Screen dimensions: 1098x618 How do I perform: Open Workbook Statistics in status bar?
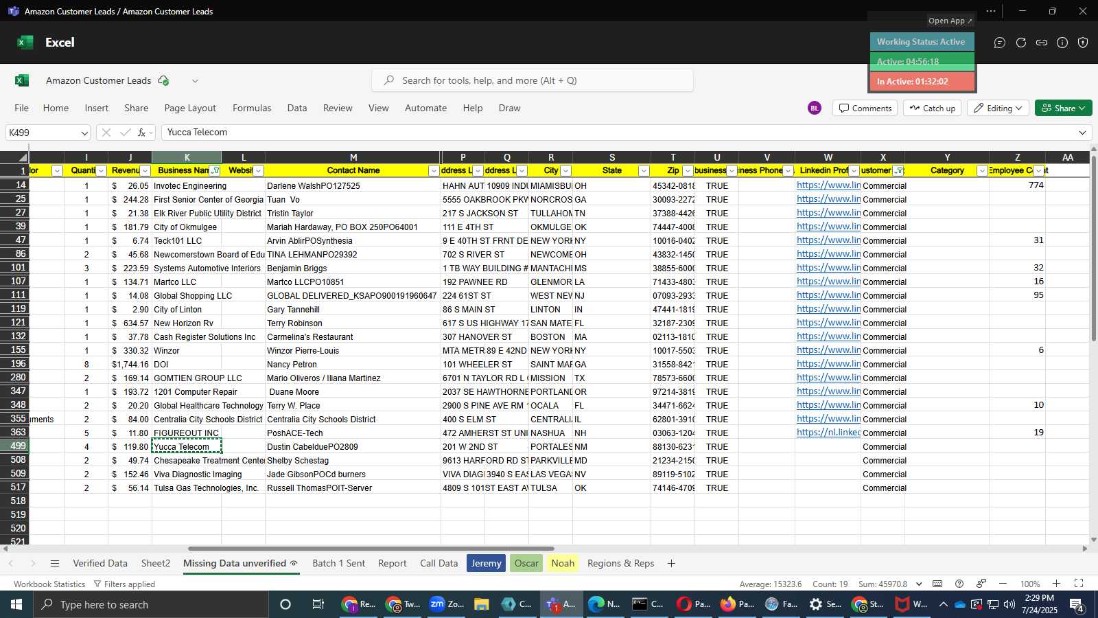click(x=49, y=584)
